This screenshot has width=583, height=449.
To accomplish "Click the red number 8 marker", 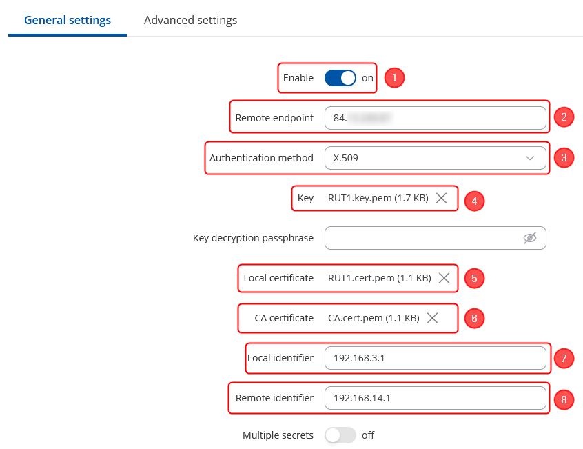I will pyautogui.click(x=564, y=398).
